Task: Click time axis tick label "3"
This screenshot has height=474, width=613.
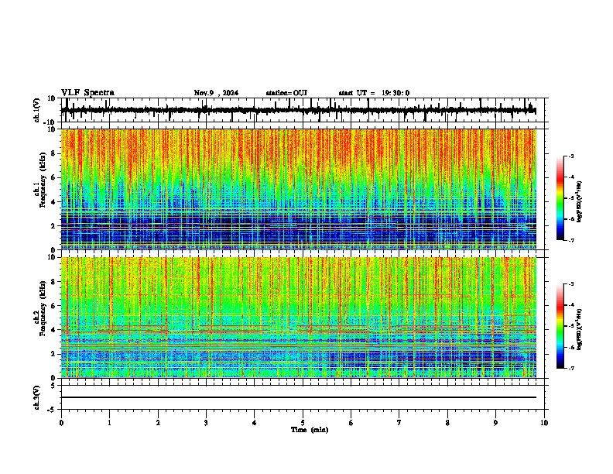Action: tap(206, 423)
